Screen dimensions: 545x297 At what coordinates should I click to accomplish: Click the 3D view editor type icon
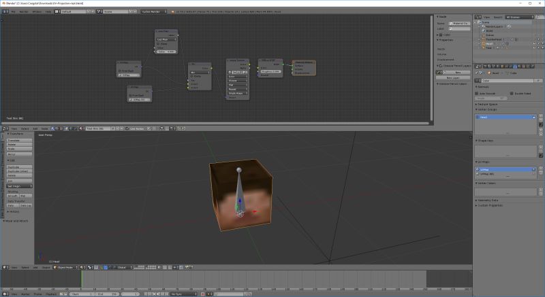(x=5, y=267)
